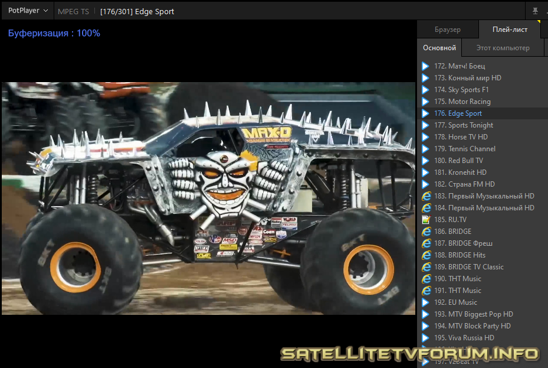Screen dimensions: 548x368
Task: Click the play icon beside Red Bull TV
Action: coord(425,161)
